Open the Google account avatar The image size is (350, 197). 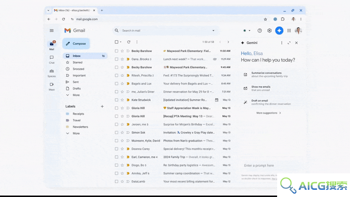tap(299, 31)
